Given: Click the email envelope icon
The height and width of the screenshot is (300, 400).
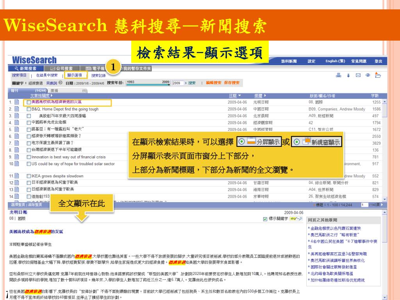Looking at the screenshot, I should click(x=358, y=75).
